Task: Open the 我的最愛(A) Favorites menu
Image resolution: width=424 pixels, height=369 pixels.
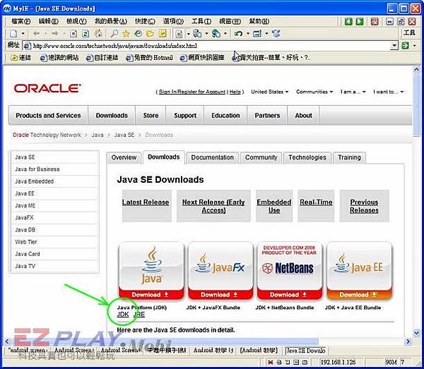Action: coord(111,21)
